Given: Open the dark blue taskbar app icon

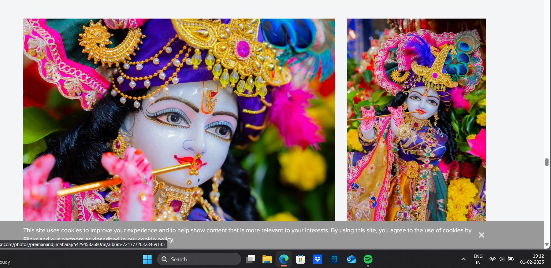Looking at the screenshot, I should (x=334, y=259).
